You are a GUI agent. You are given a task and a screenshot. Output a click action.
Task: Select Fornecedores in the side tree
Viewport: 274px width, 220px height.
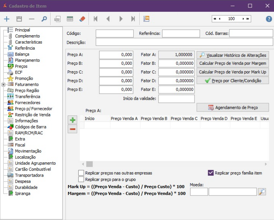click(27, 103)
